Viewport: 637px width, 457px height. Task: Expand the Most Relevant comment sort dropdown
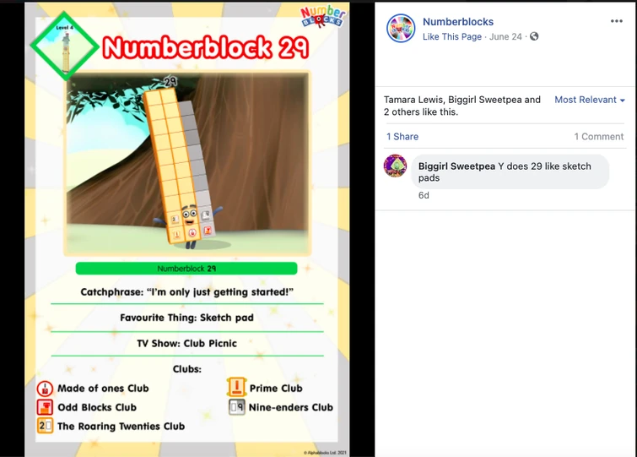point(590,100)
